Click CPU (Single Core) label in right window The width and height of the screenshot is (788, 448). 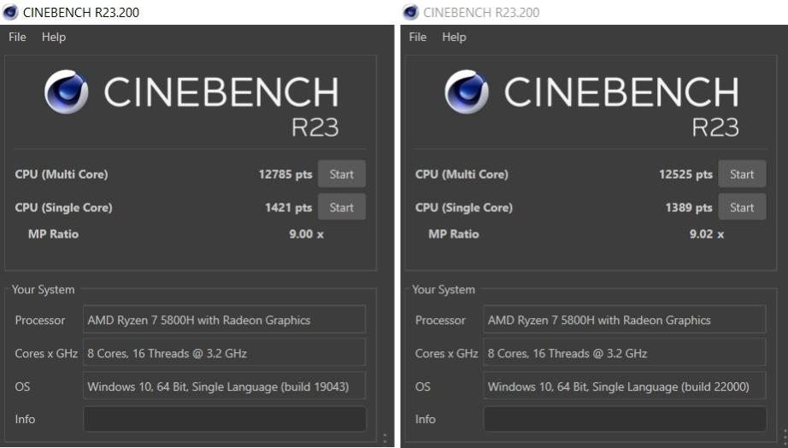tap(464, 208)
